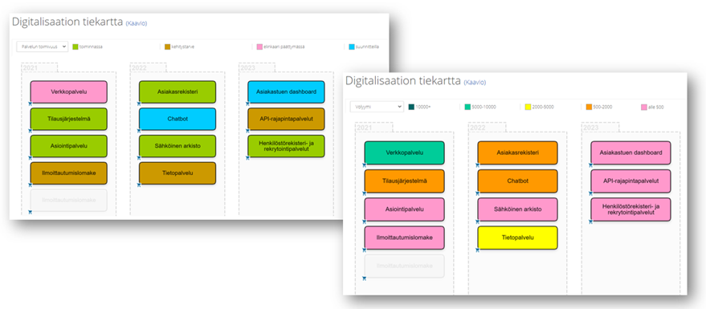Click the yellow 2000-5000 legend swatch
Viewport: 706px width, 309px height.
pos(529,107)
